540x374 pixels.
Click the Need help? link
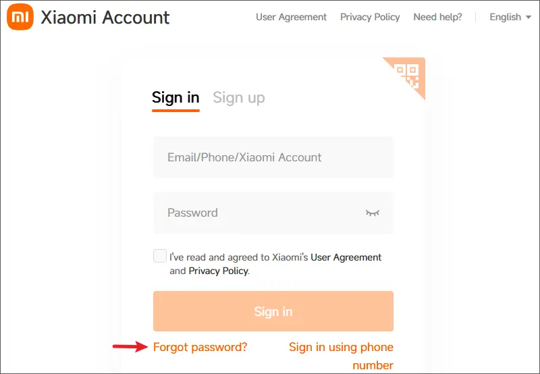(437, 17)
